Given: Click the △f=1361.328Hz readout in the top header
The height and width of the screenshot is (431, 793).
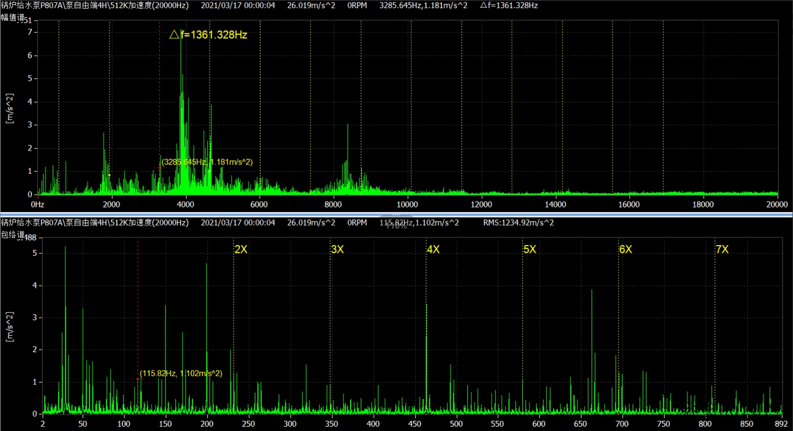Looking at the screenshot, I should point(509,5).
